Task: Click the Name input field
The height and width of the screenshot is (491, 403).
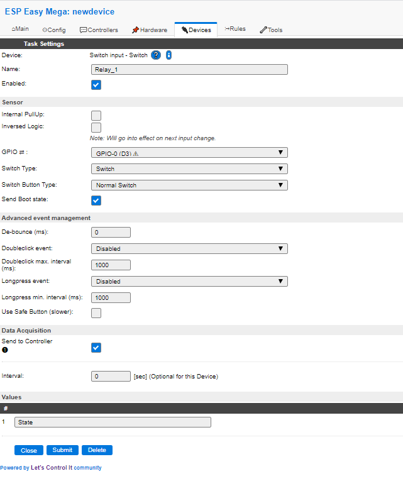Action: pyautogui.click(x=189, y=70)
